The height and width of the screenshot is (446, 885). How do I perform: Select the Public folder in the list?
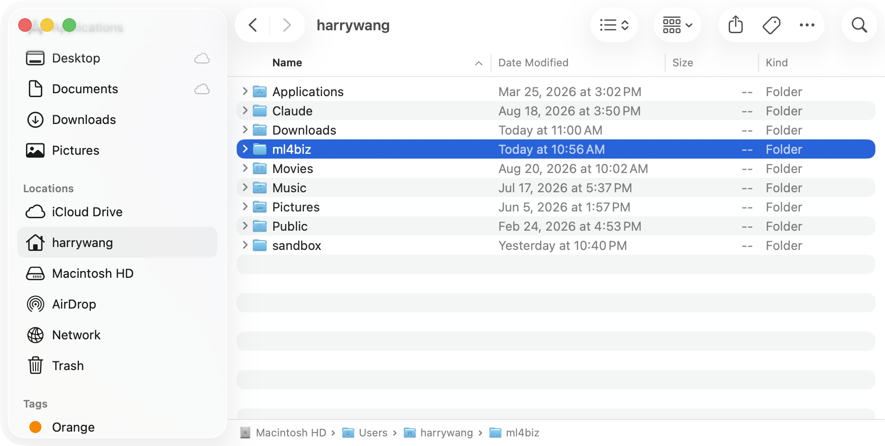(x=556, y=226)
